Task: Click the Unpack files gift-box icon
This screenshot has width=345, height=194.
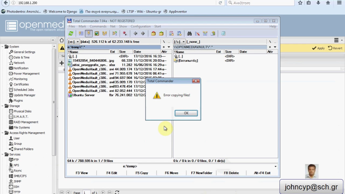Action: (x=161, y=34)
